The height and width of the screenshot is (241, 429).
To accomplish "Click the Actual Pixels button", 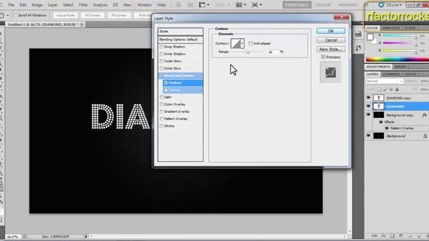I will pos(66,15).
